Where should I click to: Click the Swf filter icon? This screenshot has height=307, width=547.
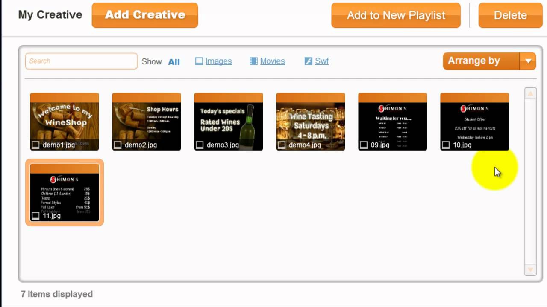coord(308,61)
